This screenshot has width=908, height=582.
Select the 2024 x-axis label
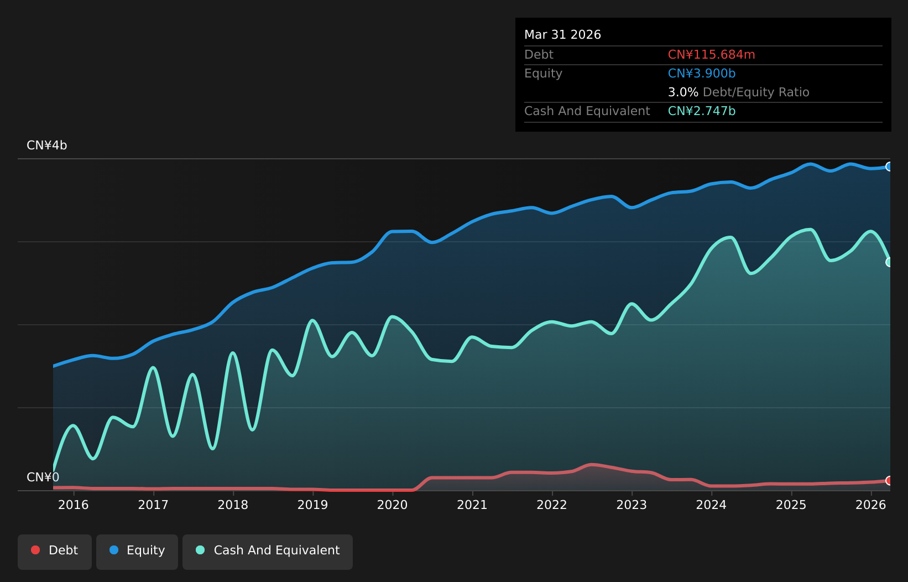711,505
